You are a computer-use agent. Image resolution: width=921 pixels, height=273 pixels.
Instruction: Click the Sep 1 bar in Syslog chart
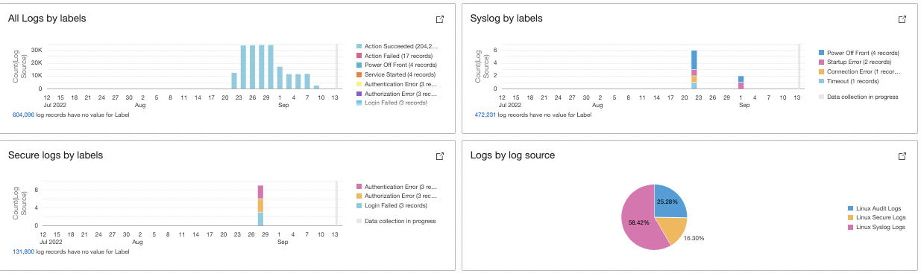[741, 82]
